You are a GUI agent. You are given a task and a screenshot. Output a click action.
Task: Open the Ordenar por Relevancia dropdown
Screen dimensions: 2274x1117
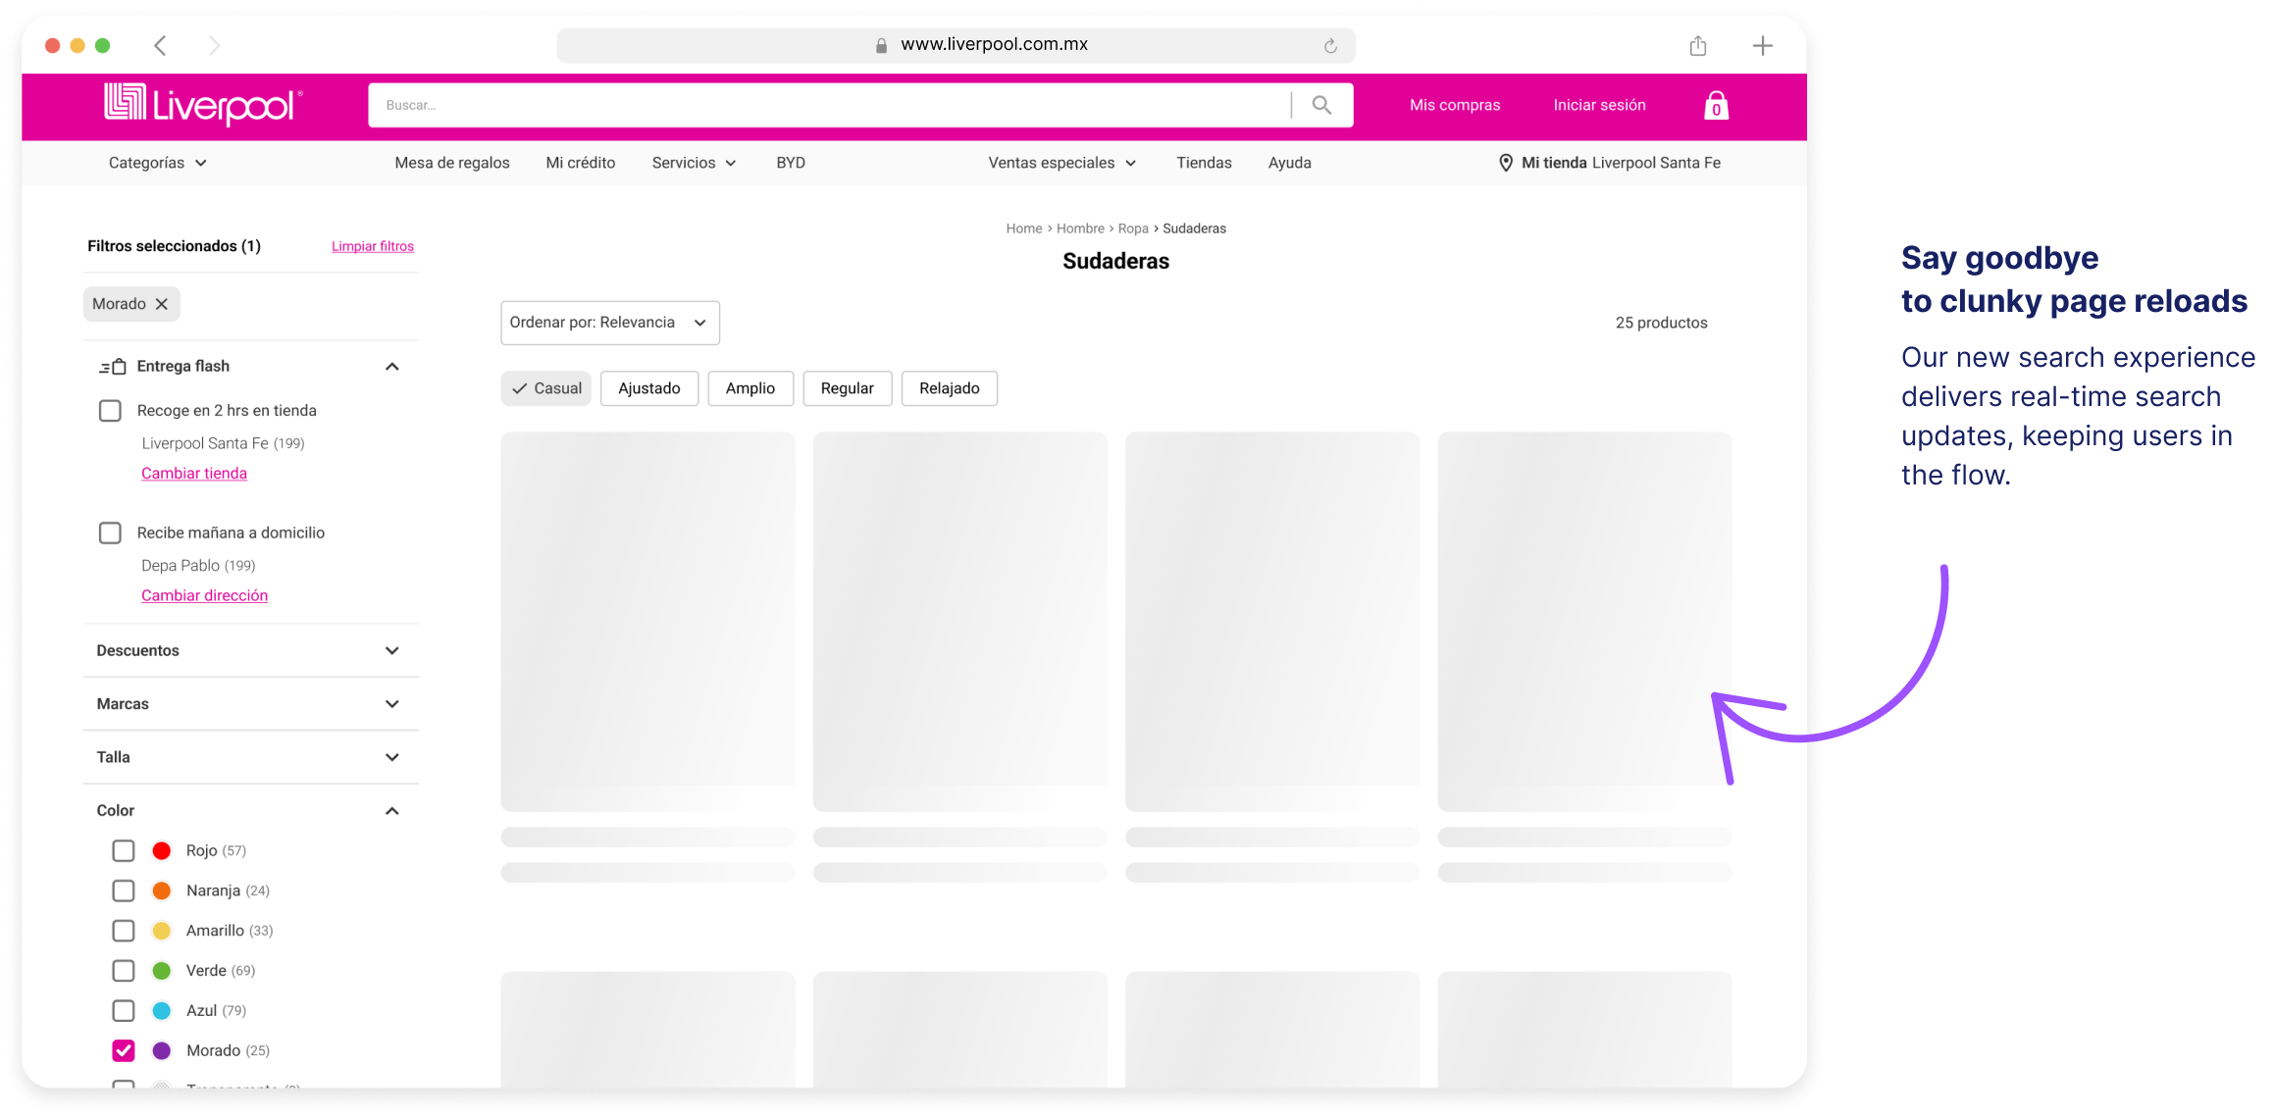point(609,323)
